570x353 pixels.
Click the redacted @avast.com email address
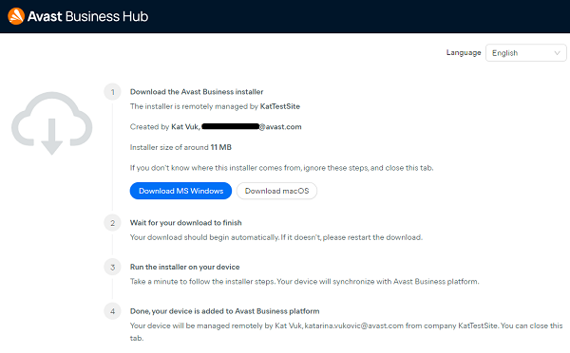[251, 127]
